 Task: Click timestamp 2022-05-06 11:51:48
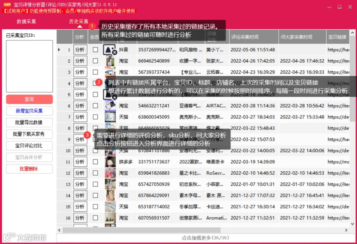click(x=253, y=50)
